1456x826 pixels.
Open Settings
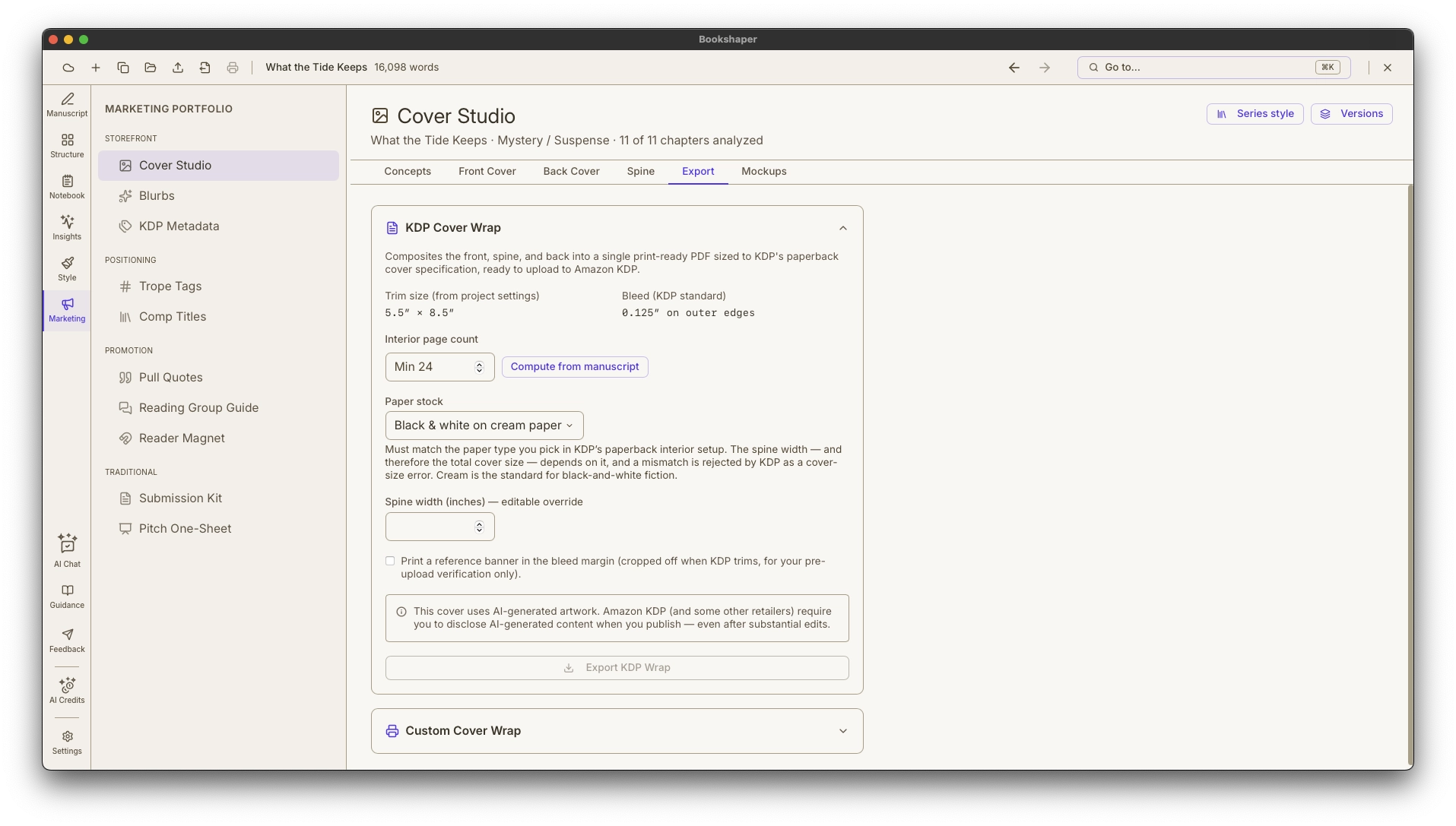(x=67, y=743)
